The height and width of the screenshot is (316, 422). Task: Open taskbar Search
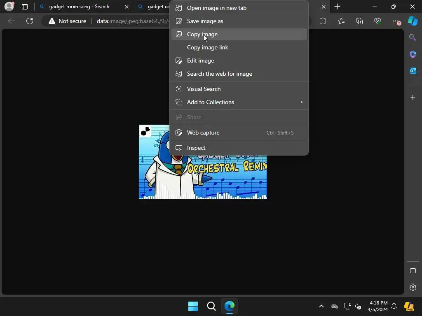(211, 306)
